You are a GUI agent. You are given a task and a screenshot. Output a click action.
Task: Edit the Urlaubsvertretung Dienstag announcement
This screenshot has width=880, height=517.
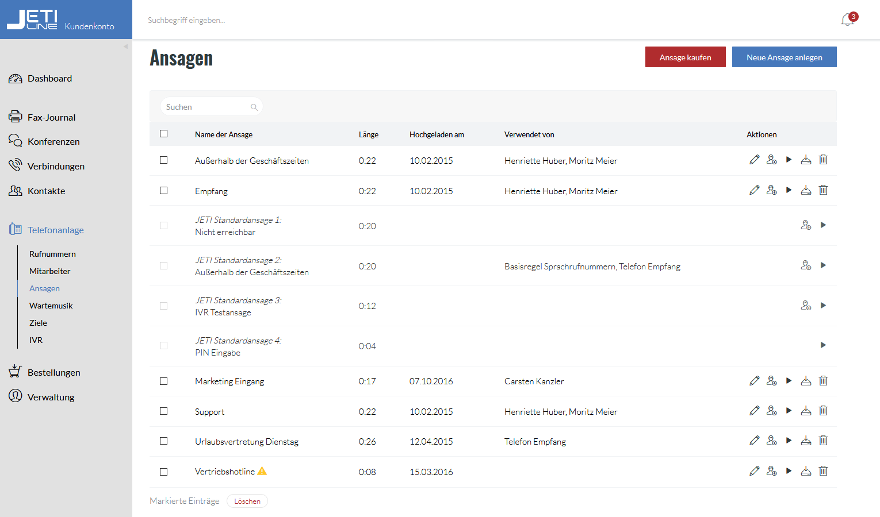[x=755, y=441]
